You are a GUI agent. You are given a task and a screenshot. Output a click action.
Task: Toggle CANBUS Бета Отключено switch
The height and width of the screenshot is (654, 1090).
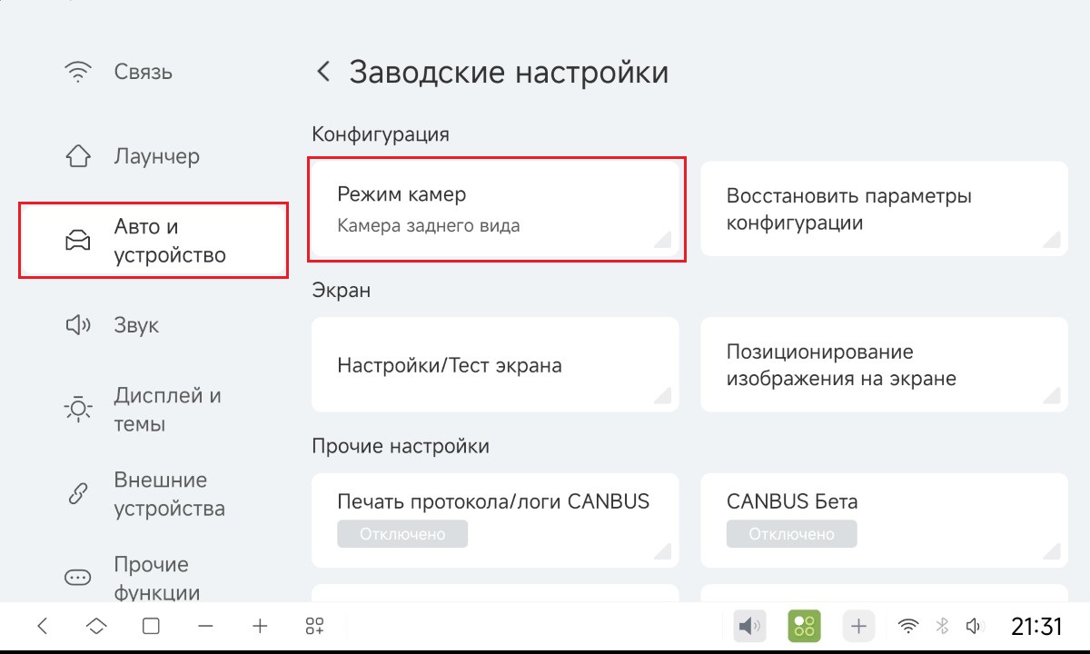[791, 534]
